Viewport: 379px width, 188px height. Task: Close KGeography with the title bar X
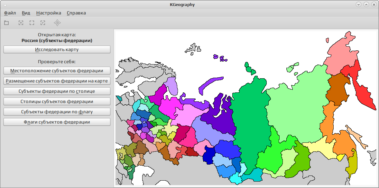tap(374, 4)
